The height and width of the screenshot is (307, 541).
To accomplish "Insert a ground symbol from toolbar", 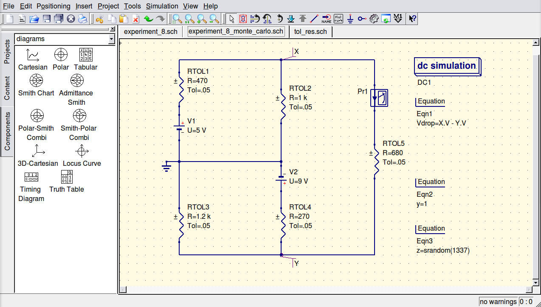I will click(x=350, y=19).
